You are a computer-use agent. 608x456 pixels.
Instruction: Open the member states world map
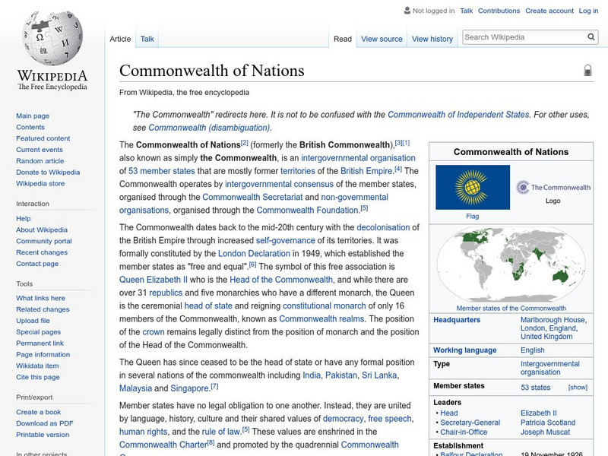pos(511,264)
